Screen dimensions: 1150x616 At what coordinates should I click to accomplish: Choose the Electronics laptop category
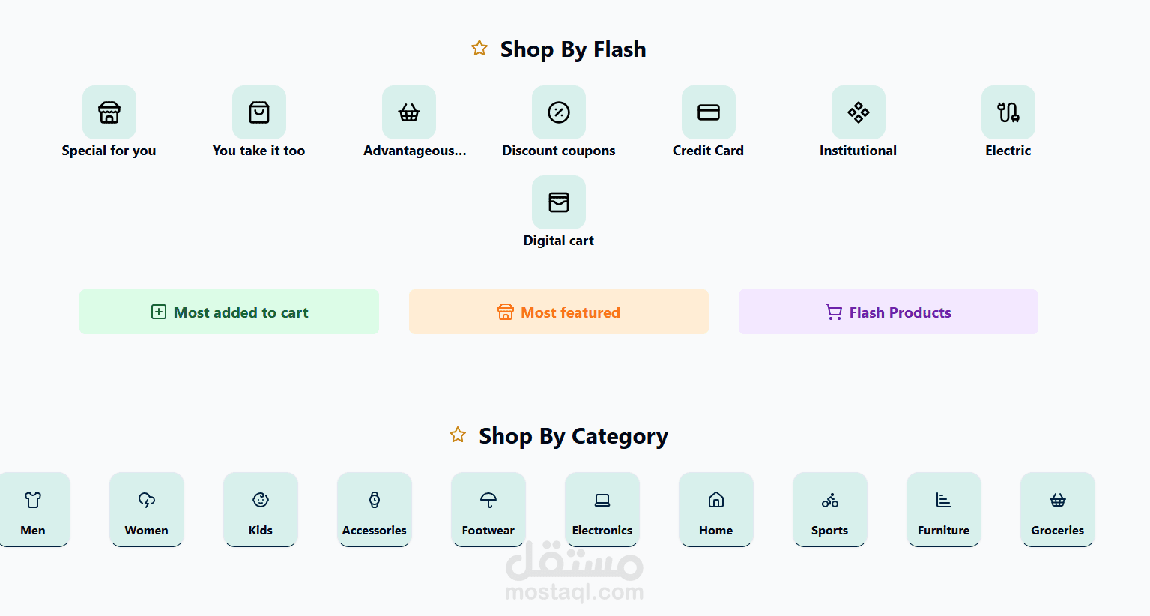point(602,510)
